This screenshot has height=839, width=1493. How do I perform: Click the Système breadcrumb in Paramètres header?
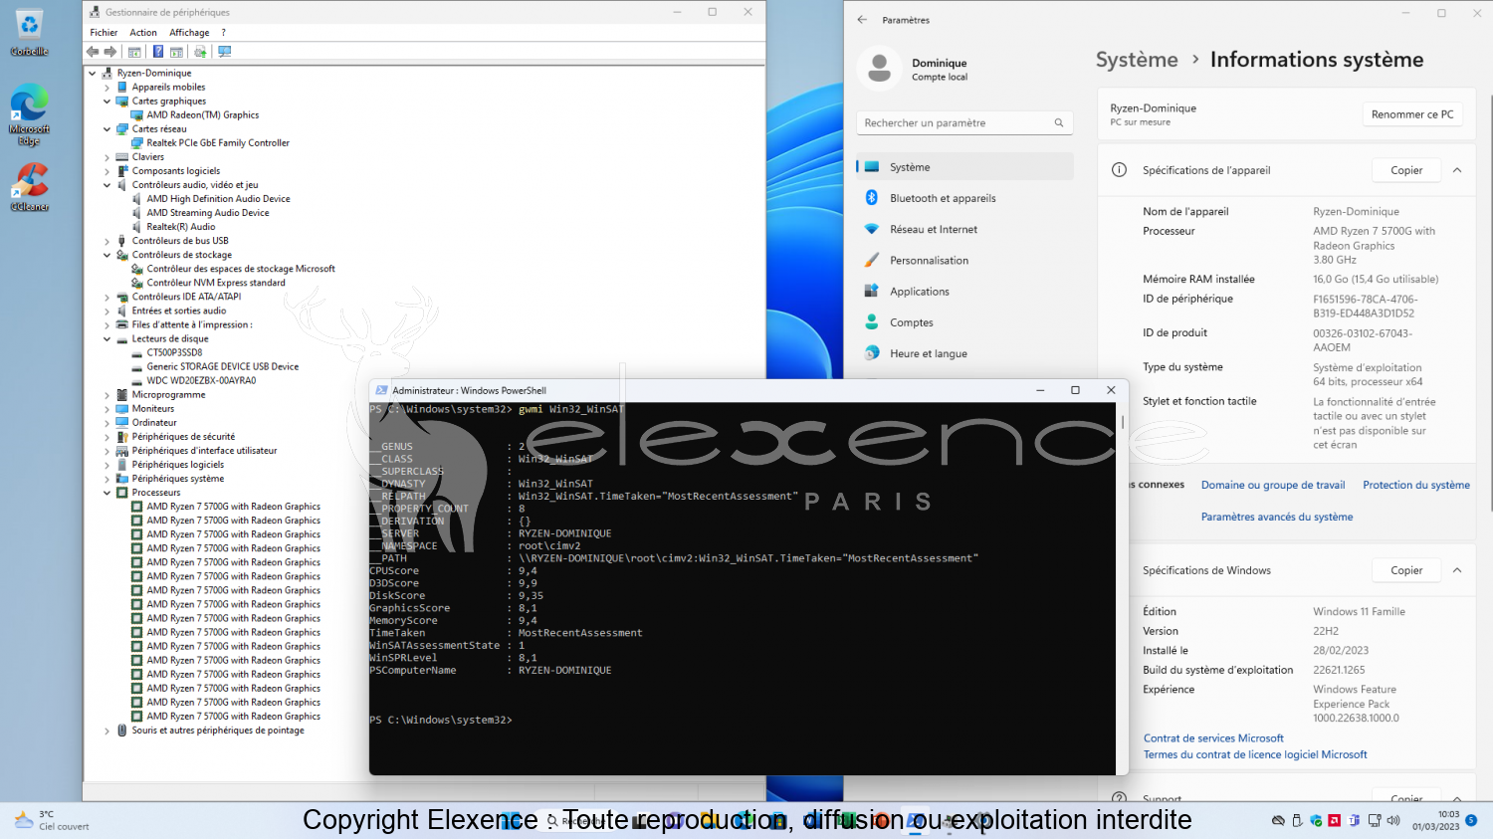tap(1137, 60)
